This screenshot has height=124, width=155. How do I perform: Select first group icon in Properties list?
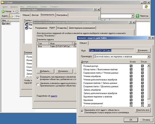coord(27,24)
